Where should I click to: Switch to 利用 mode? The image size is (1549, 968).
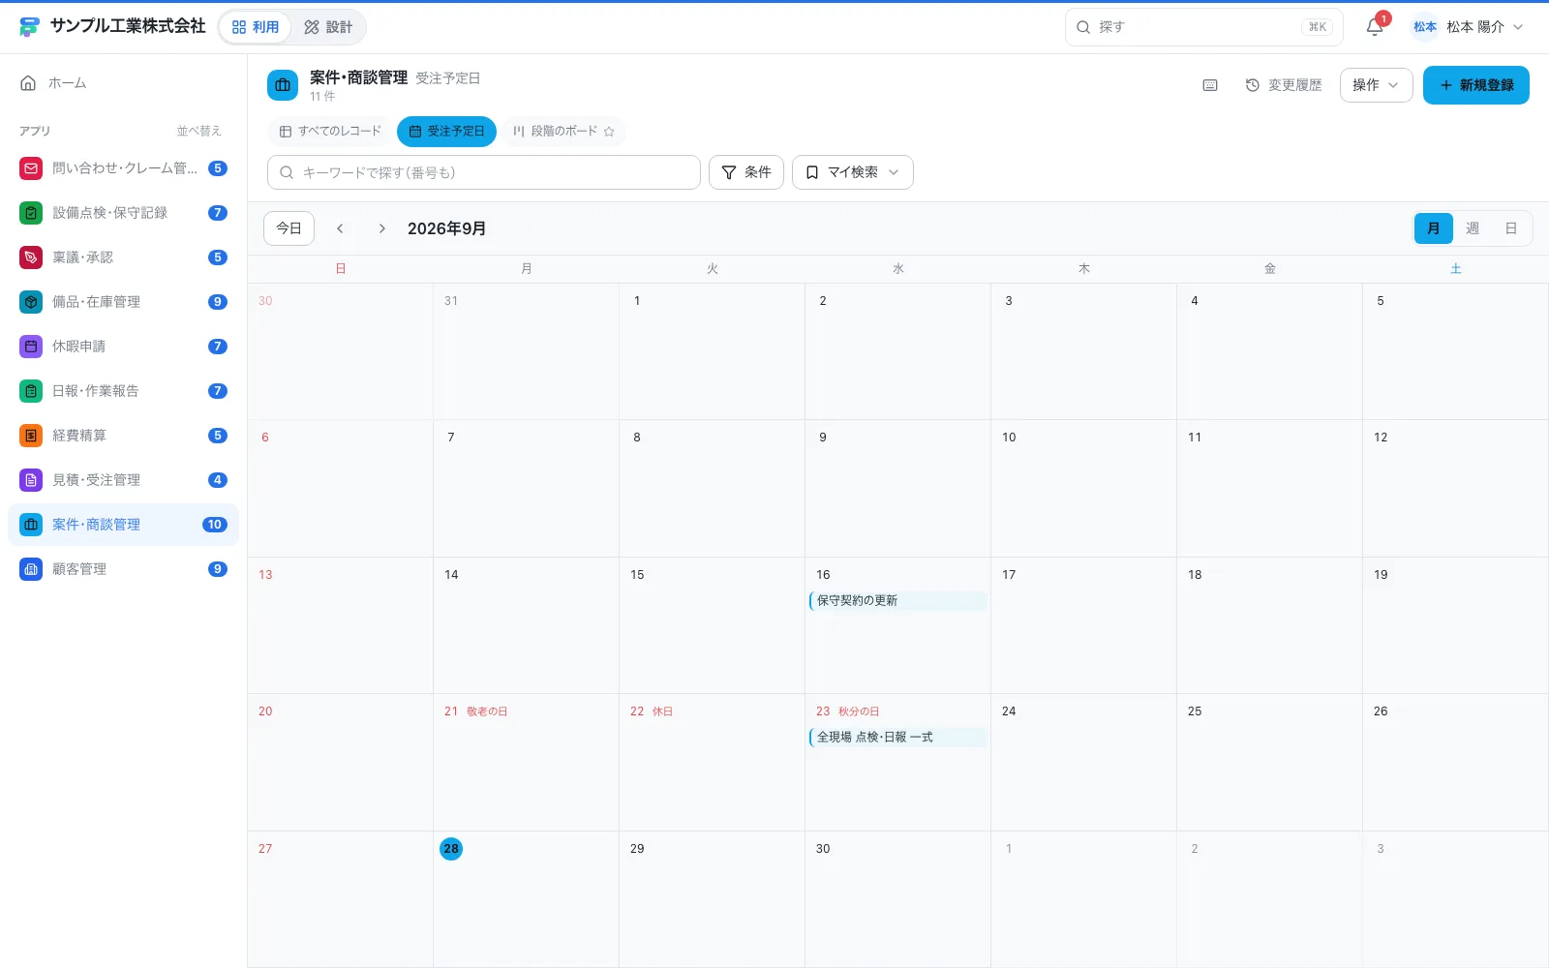tap(256, 27)
